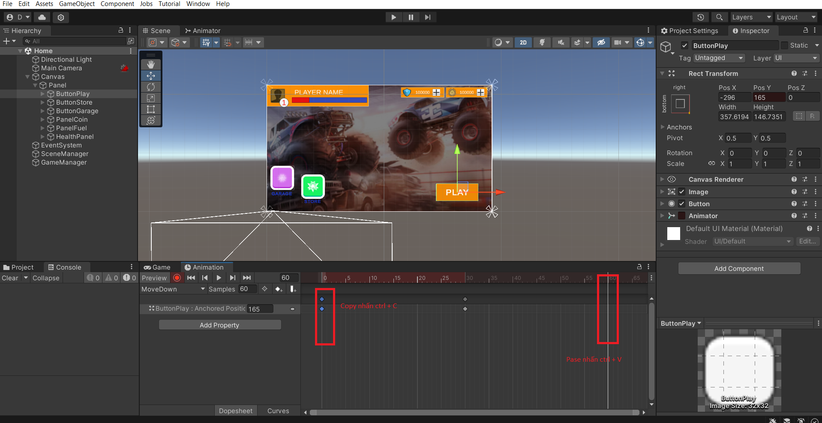Image resolution: width=822 pixels, height=423 pixels.
Task: Pause the editor playback
Action: [x=411, y=17]
